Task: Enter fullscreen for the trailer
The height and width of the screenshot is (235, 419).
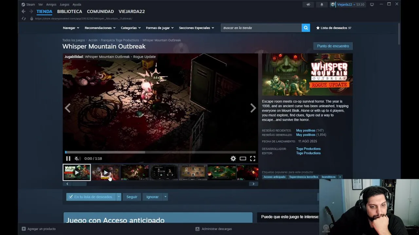Action: coord(253,159)
